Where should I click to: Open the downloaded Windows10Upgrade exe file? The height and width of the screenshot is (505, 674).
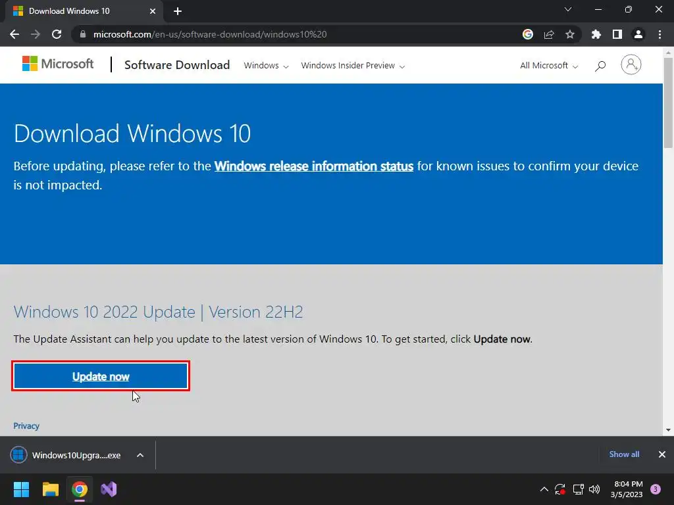(x=66, y=455)
